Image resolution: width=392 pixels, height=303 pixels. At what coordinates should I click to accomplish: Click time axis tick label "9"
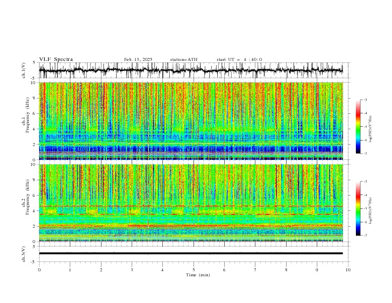(317, 270)
